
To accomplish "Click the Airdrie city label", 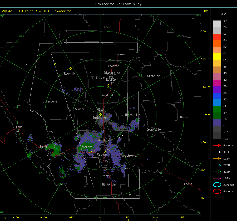I will pyautogui.click(x=104, y=140).
